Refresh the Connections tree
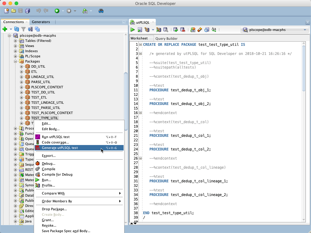 click(x=16, y=29)
